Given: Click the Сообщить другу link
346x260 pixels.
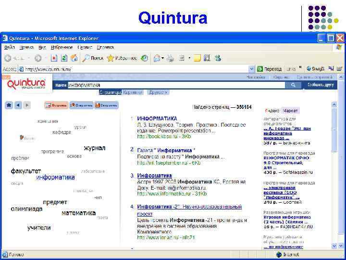Looking at the screenshot, I should click(x=321, y=85).
